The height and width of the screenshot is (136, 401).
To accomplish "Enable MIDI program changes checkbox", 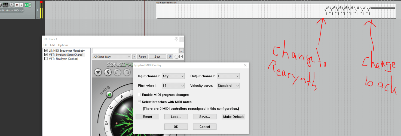I will [139, 95].
